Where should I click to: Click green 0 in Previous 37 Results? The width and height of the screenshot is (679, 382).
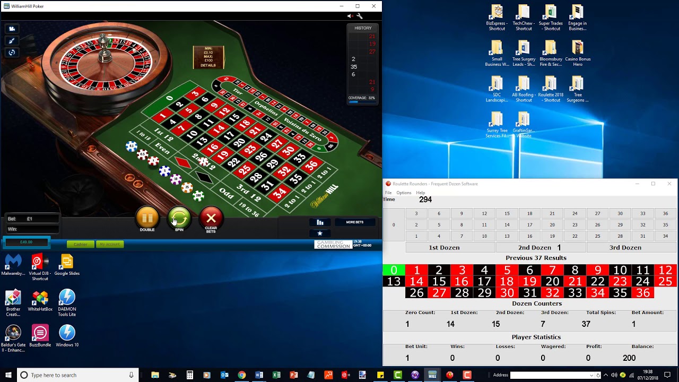tap(394, 271)
